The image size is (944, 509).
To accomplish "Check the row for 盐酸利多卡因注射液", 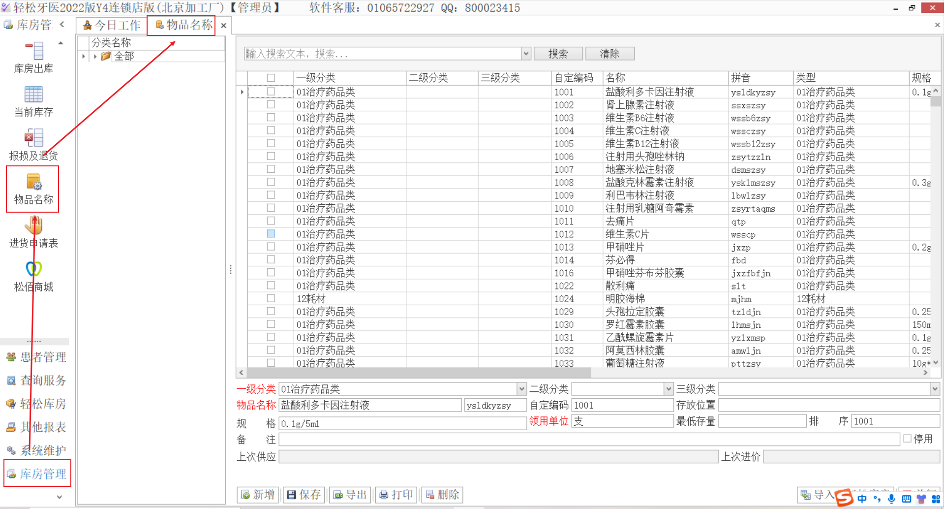I will 271,92.
